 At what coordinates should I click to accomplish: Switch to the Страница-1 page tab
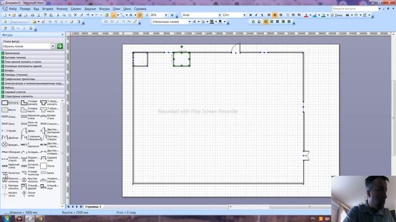point(93,207)
